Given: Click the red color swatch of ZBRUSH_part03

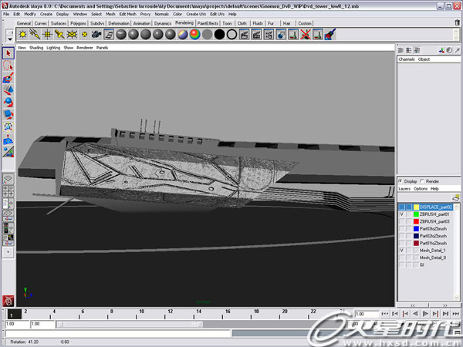Looking at the screenshot, I should tap(415, 221).
